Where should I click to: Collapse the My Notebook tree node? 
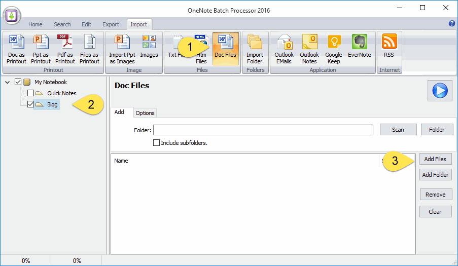(x=8, y=82)
